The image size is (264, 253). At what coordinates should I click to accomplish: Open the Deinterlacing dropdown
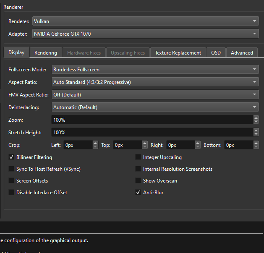155,107
